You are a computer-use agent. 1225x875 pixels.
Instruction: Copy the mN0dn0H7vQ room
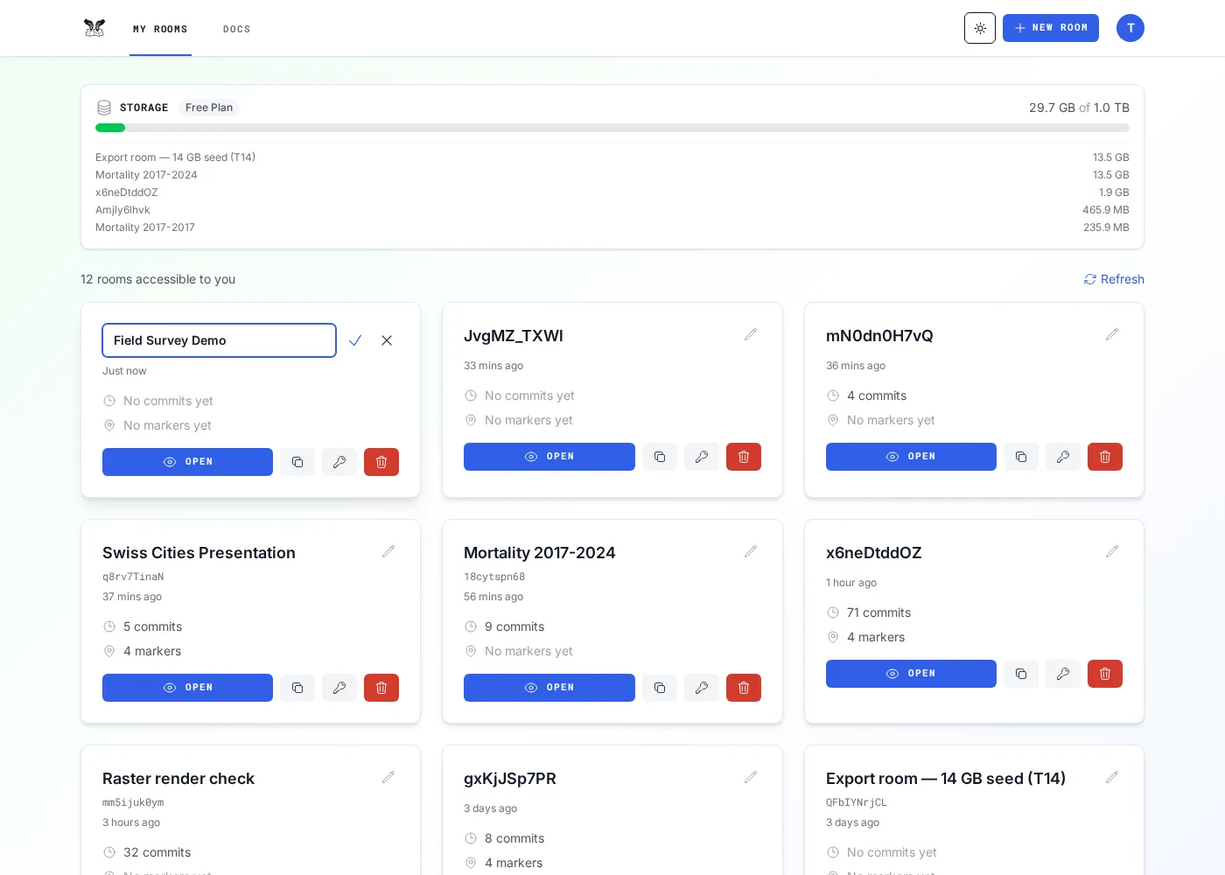pos(1021,457)
